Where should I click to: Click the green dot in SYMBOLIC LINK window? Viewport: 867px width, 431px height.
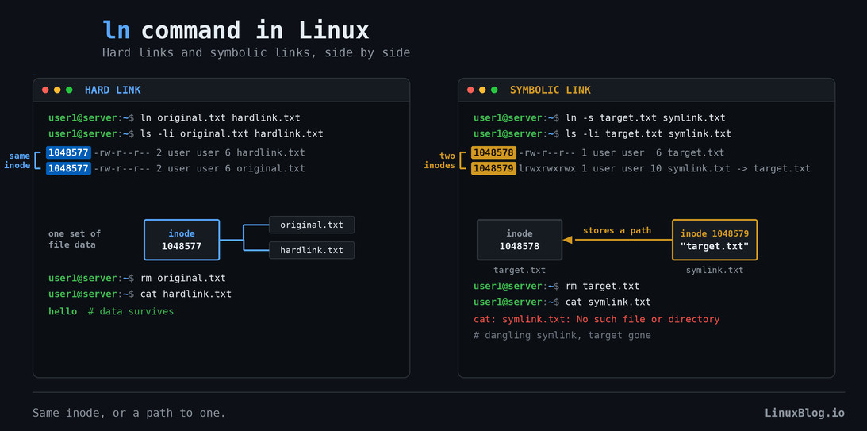point(494,90)
